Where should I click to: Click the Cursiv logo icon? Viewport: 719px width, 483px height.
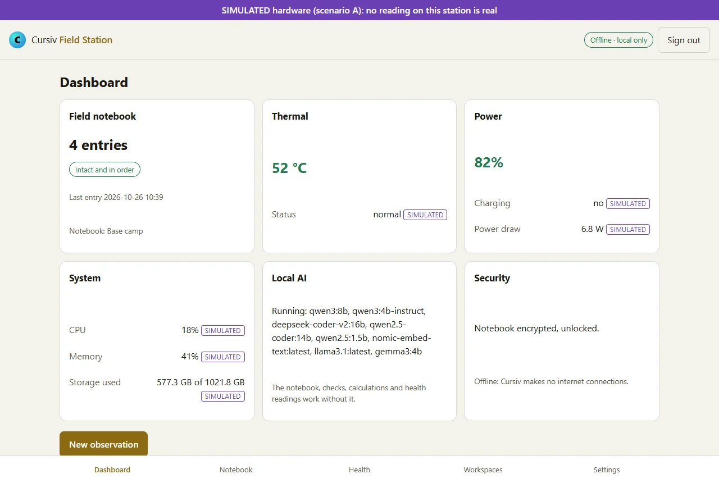17,40
